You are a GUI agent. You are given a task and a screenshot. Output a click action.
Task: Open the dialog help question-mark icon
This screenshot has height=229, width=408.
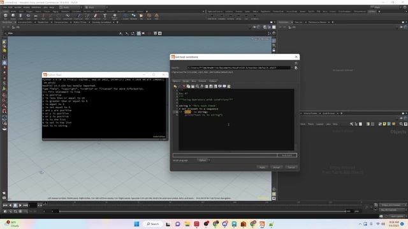pyautogui.click(x=296, y=63)
